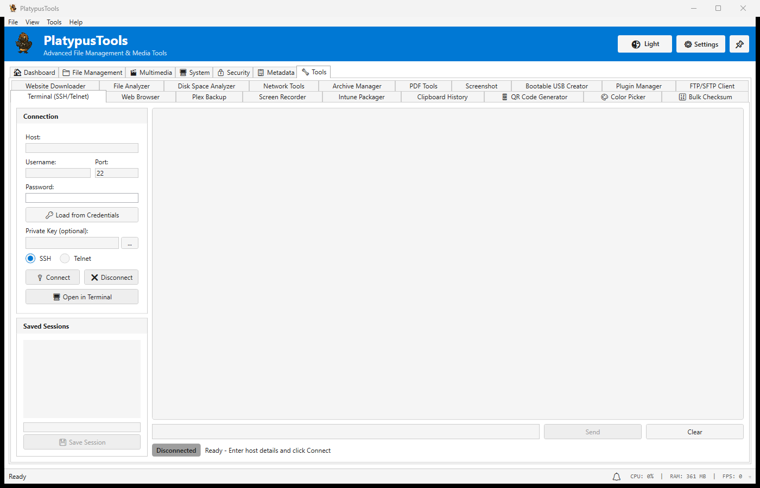
Task: Open Settings with the gear button
Action: [x=700, y=44]
